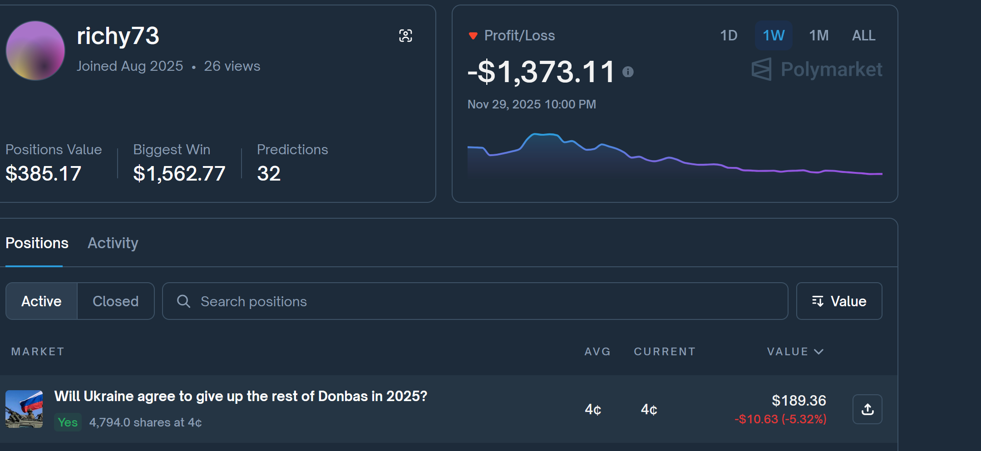Click the richy73 username
This screenshot has height=451, width=981.
tap(118, 36)
